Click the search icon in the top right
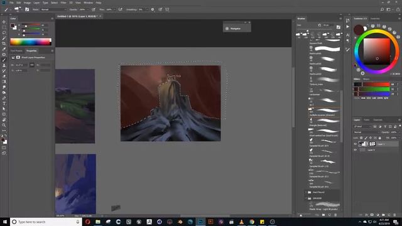Image resolution: width=402 pixels, height=226 pixels. pos(382,9)
